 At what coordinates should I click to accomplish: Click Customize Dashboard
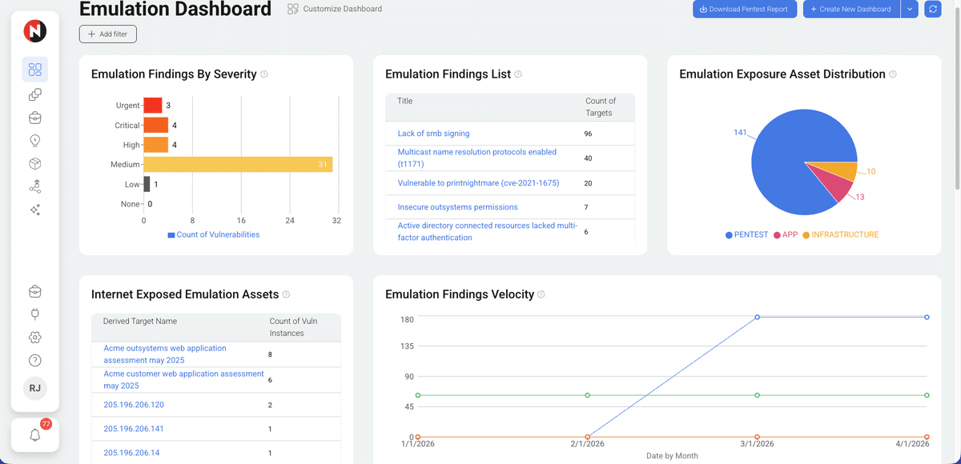click(335, 9)
